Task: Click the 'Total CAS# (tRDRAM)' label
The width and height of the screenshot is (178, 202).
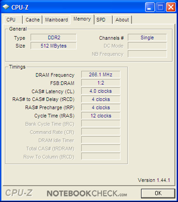Action: pos(50,149)
